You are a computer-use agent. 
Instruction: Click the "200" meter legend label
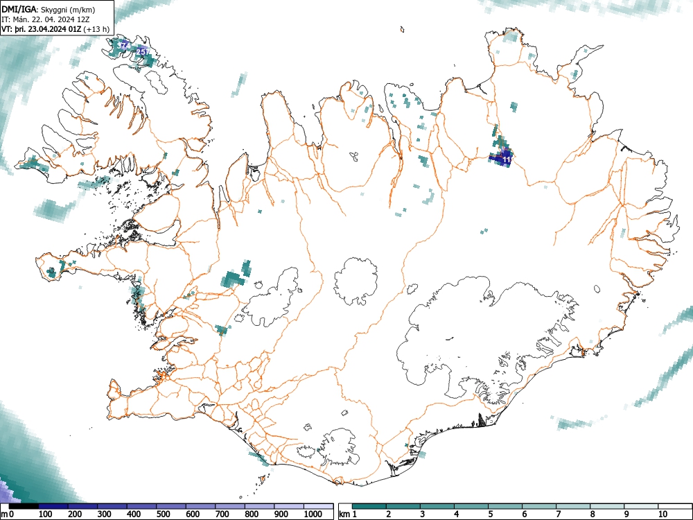(x=75, y=514)
